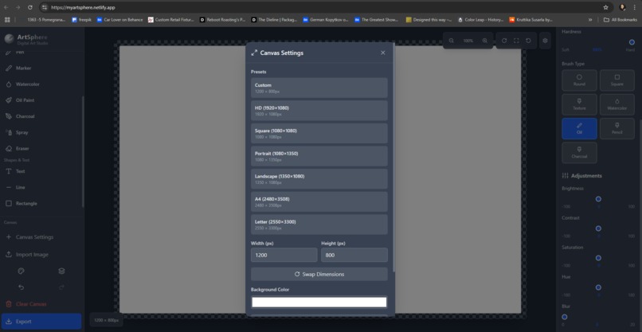Image resolution: width=642 pixels, height=332 pixels.
Task: Click the blue Export button
Action: [41, 322]
